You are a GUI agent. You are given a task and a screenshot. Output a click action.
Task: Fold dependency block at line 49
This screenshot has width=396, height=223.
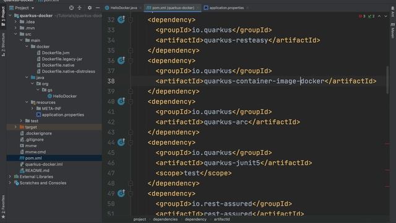[x=131, y=193]
